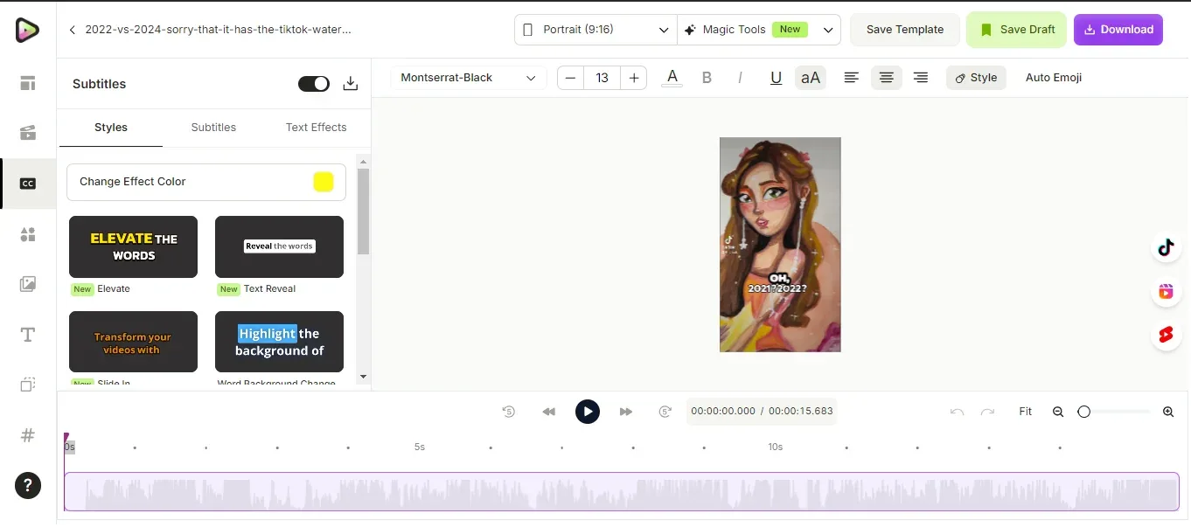Screen dimensions: 1191x527
Task: Jump forward five seconds
Action: coord(665,412)
